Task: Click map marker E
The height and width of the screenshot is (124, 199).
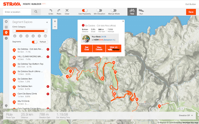Action: click(x=103, y=78)
